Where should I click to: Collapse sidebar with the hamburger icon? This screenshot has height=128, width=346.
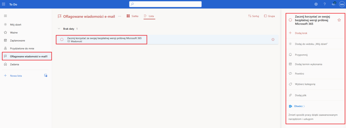coord(5,16)
